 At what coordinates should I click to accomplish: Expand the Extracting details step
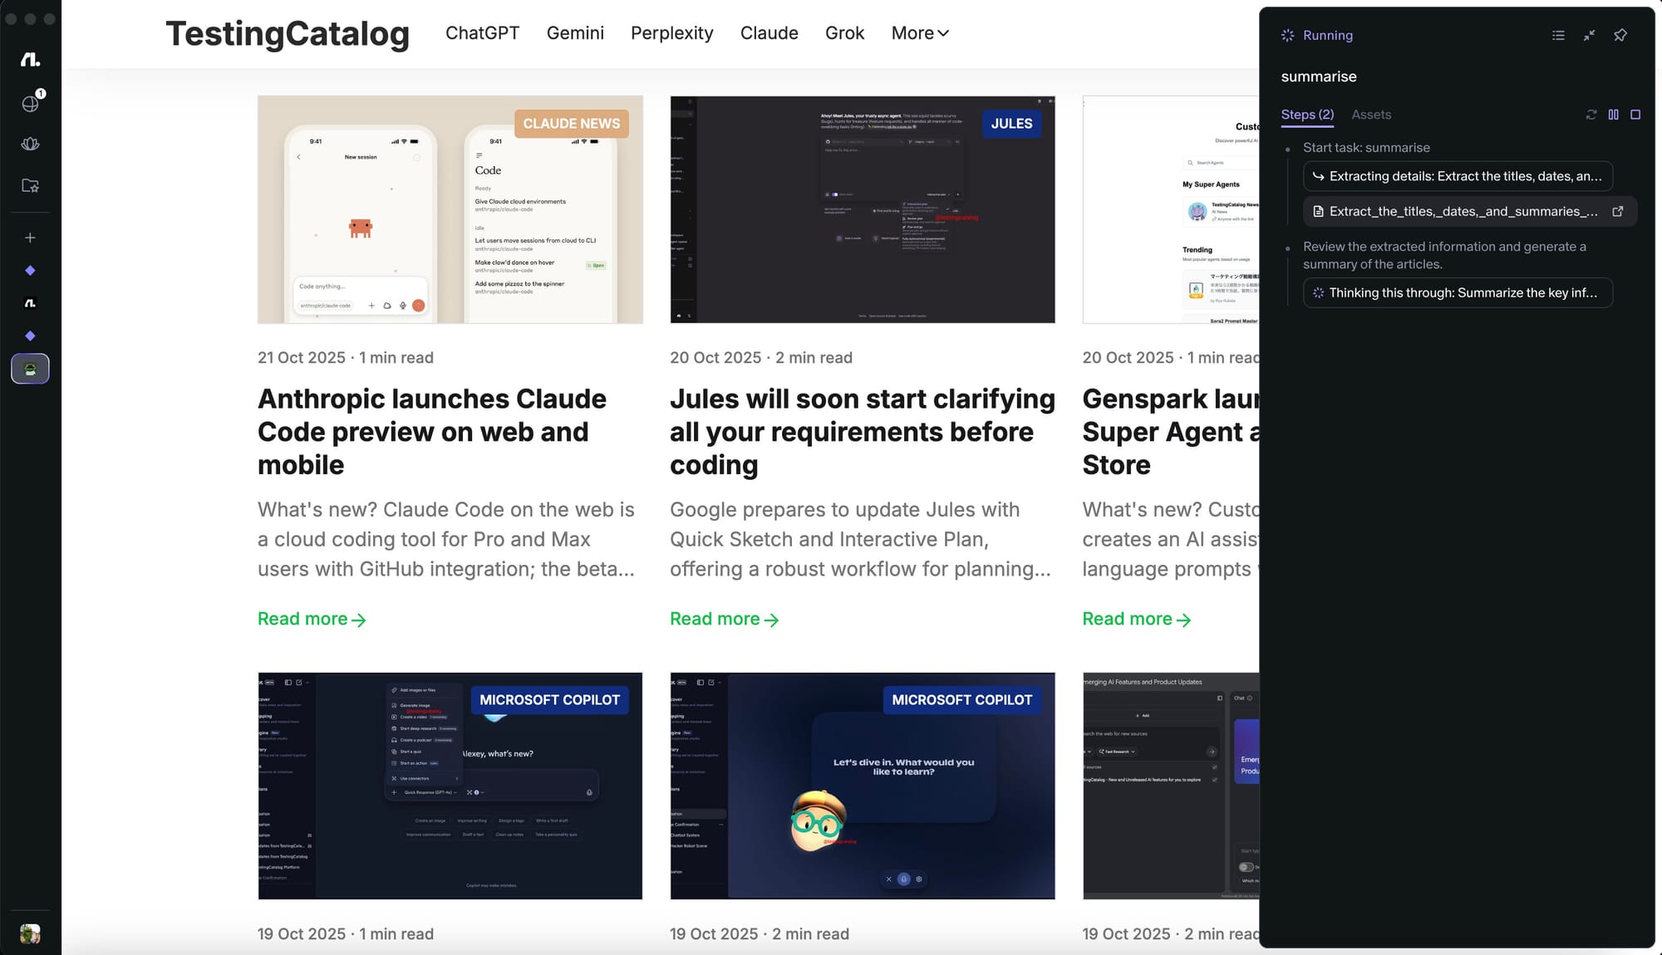click(1458, 176)
